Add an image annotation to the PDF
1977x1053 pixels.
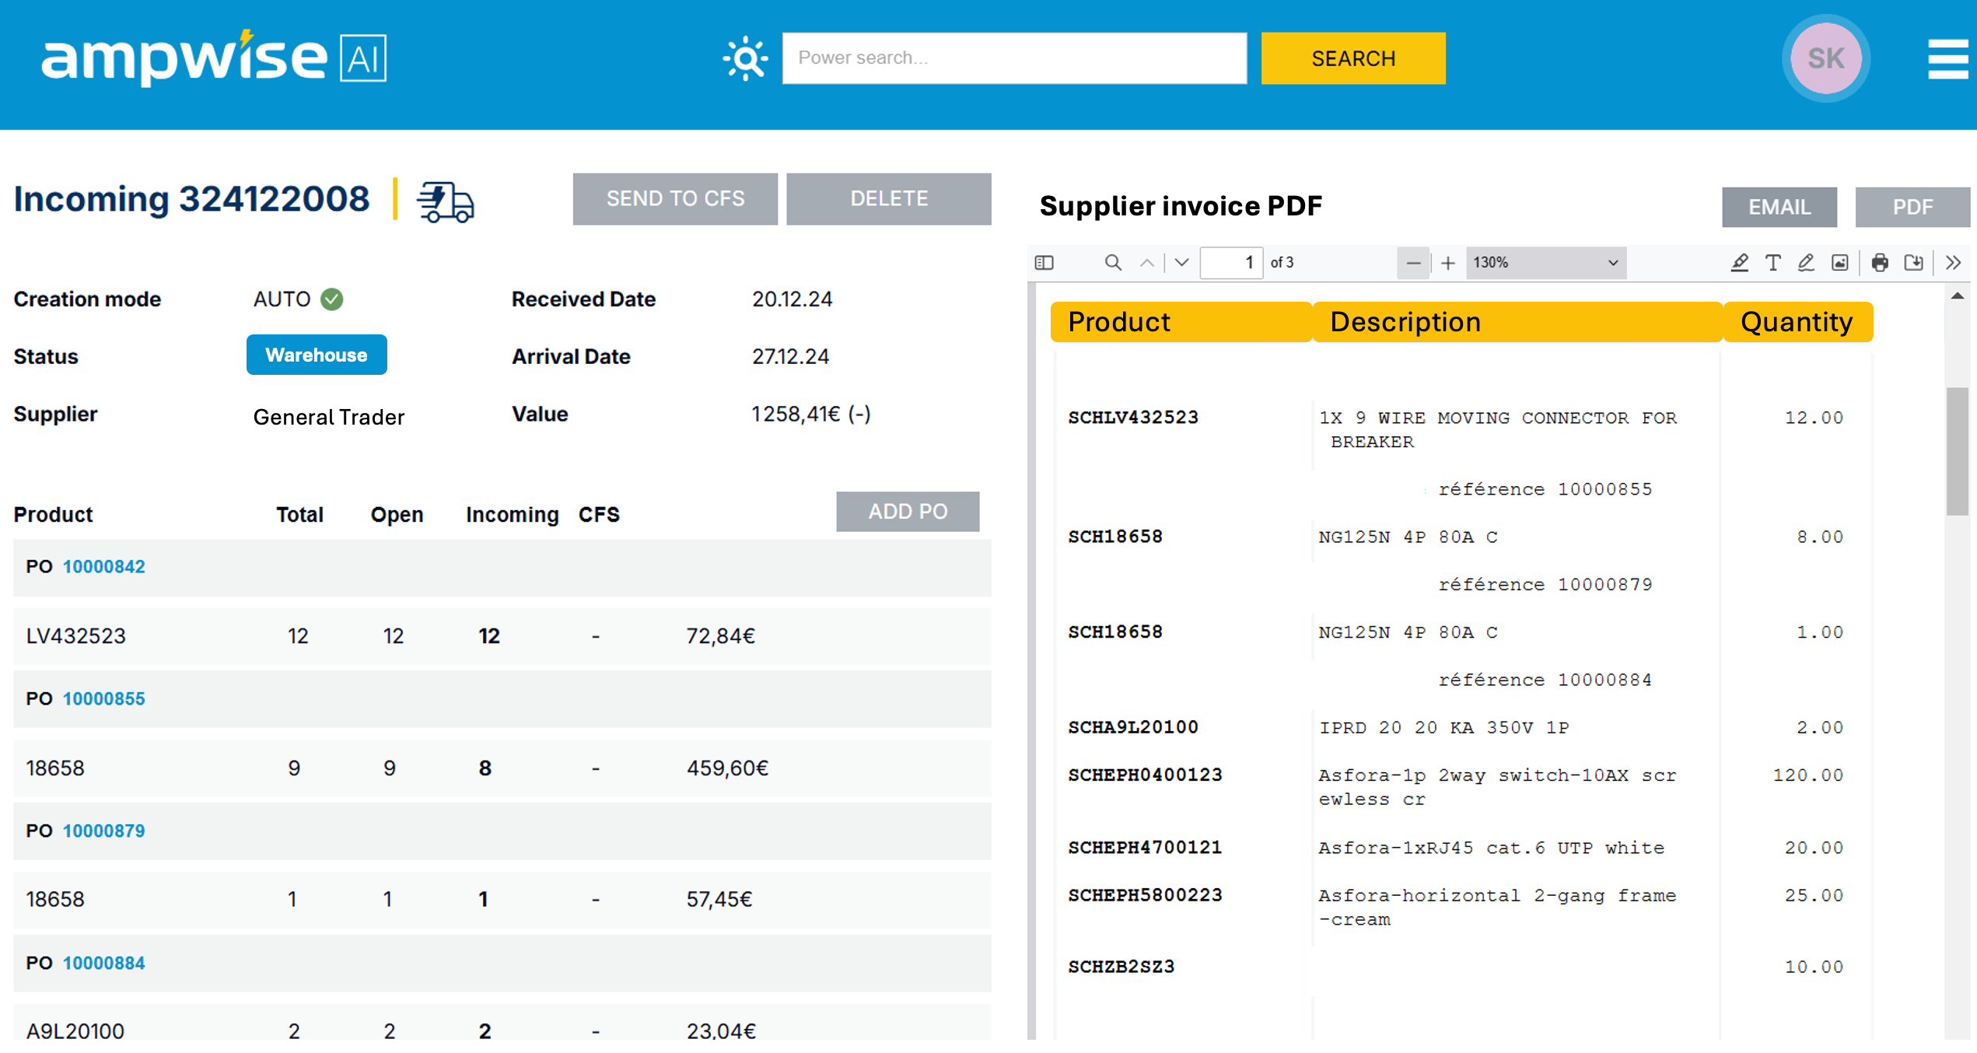pyautogui.click(x=1839, y=262)
